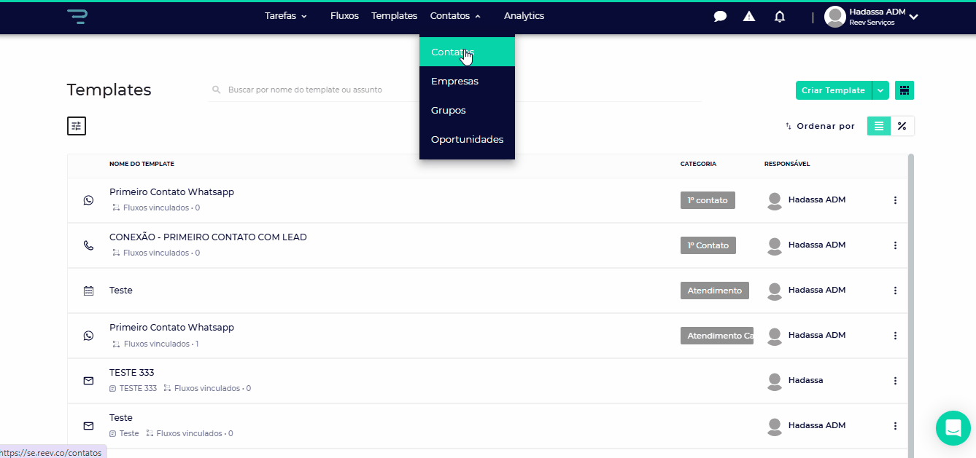Open the more options for the Atendimento Teste row

(x=895, y=291)
